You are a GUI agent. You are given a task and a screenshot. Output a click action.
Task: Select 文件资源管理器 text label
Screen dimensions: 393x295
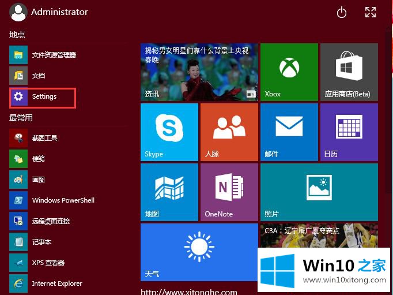pyautogui.click(x=54, y=55)
